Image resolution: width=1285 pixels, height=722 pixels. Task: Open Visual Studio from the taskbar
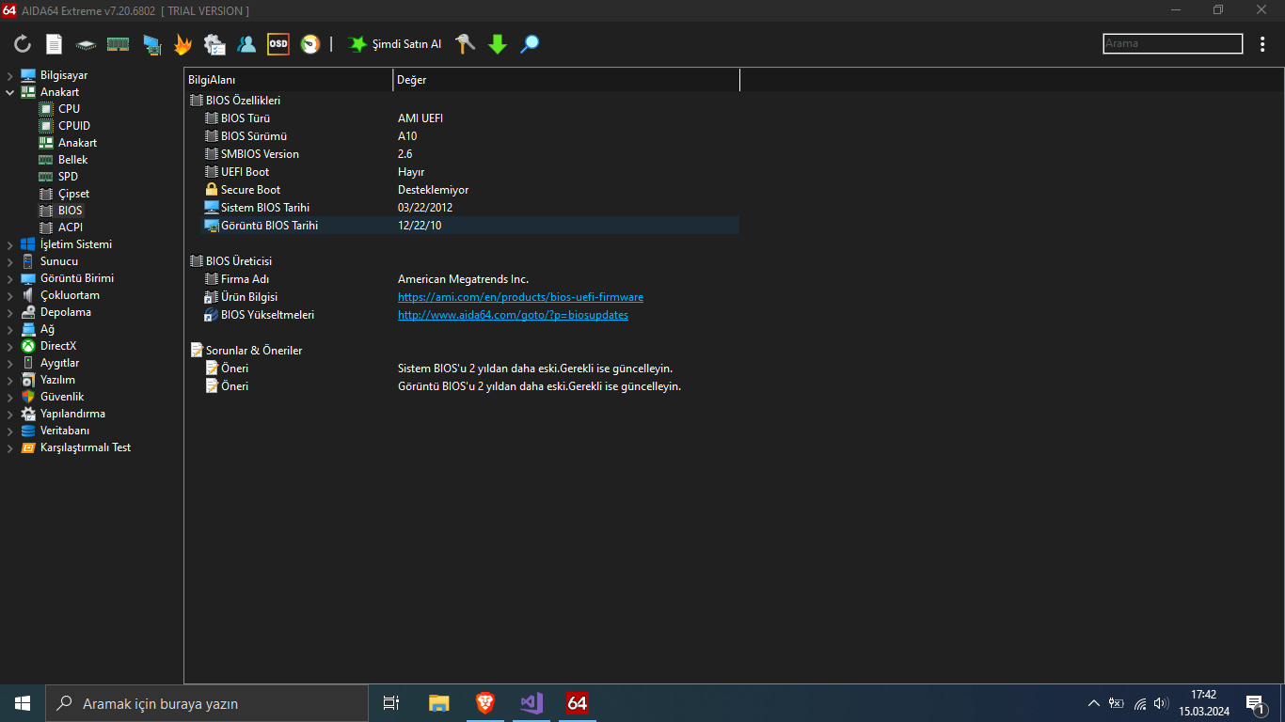(x=531, y=703)
